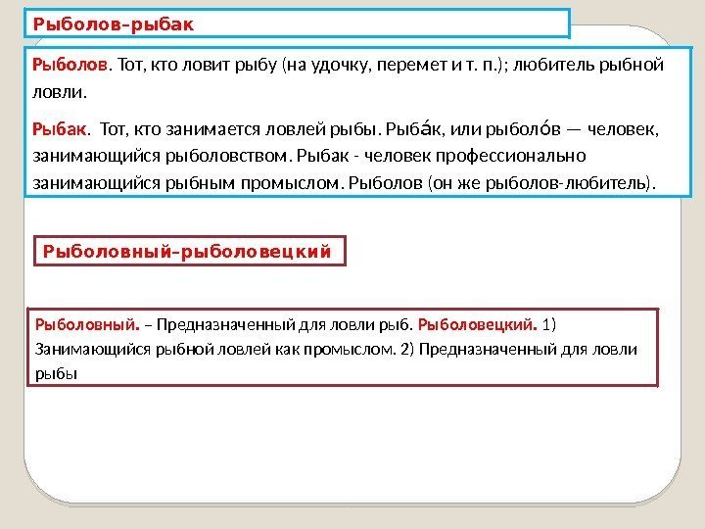Click the red bold word 'Рыболовецкий.'

tap(478, 324)
